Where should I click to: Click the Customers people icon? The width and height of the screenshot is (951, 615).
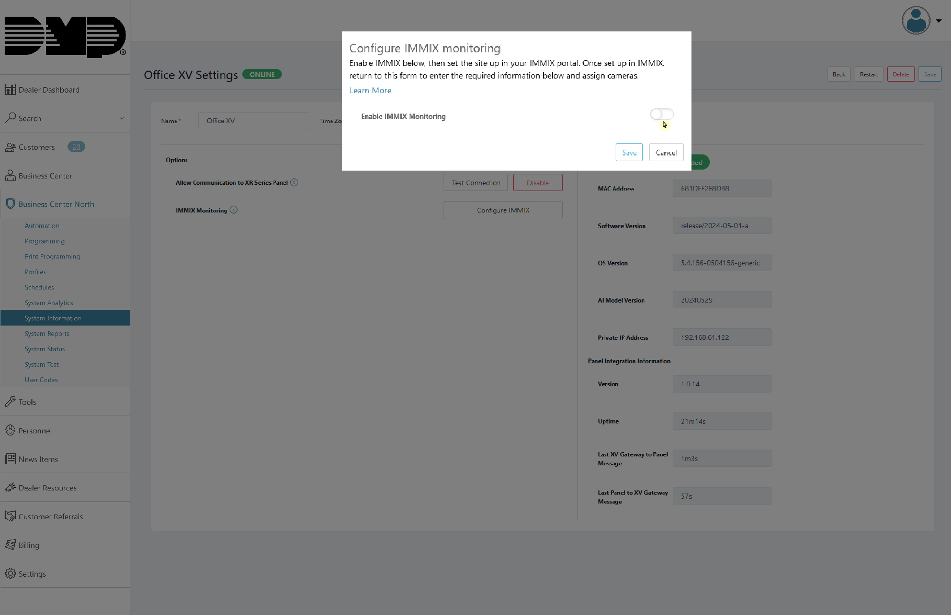[x=10, y=147]
